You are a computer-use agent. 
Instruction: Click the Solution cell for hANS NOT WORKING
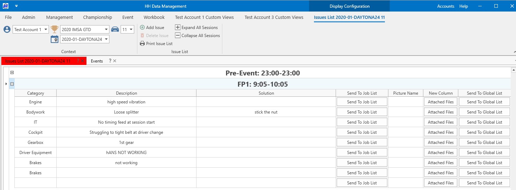coord(266,153)
